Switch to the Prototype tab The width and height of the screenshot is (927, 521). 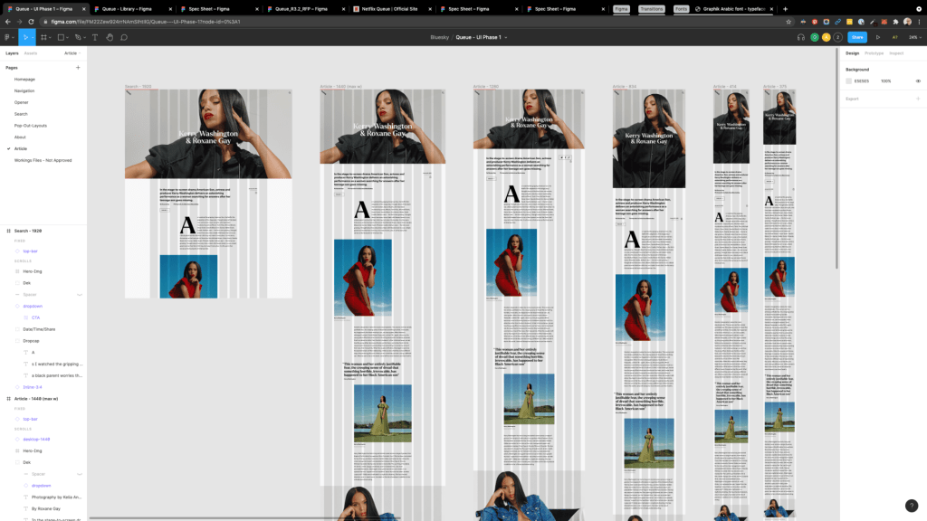pyautogui.click(x=874, y=53)
